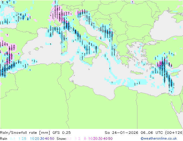Screen dimensions: 183x141
Task: Select the "GFS 0.25" model label
Action: point(61,133)
